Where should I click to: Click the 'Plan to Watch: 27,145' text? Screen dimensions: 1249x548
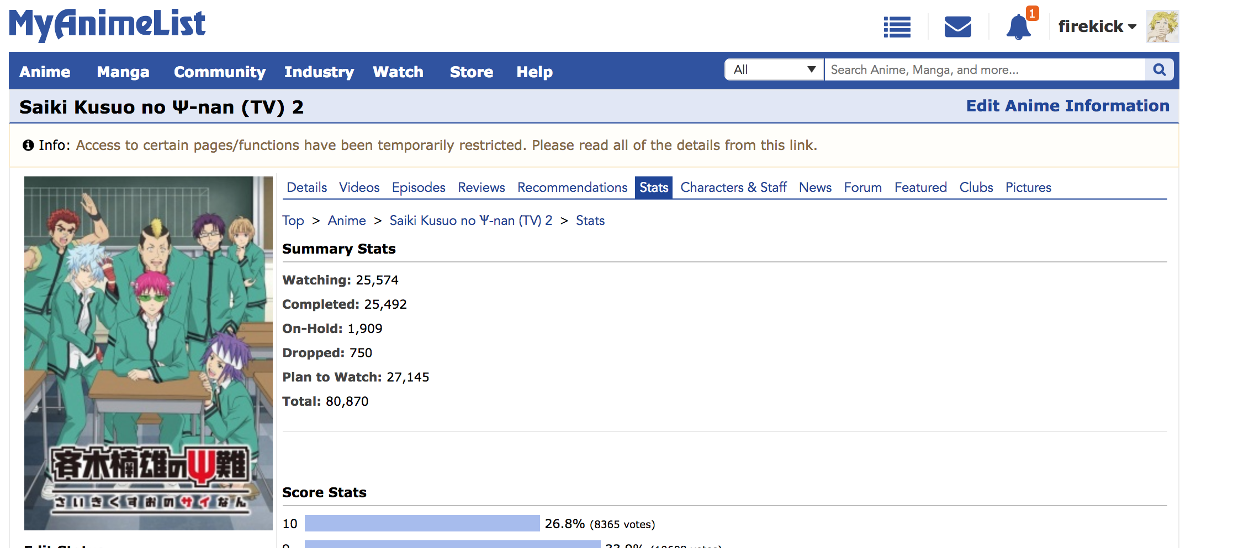pyautogui.click(x=356, y=377)
